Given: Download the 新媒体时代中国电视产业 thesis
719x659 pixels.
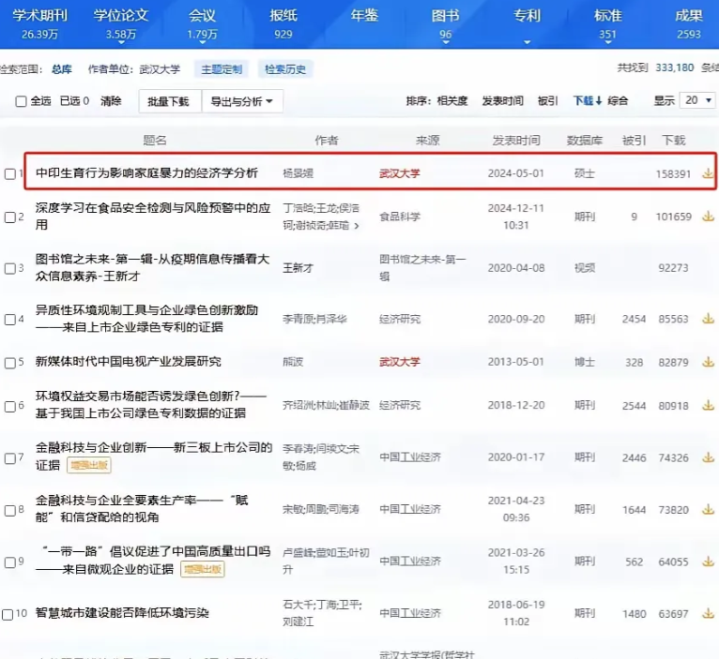Looking at the screenshot, I should click(708, 362).
